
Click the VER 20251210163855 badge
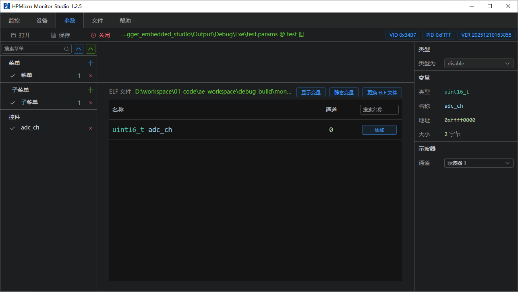[486, 35]
